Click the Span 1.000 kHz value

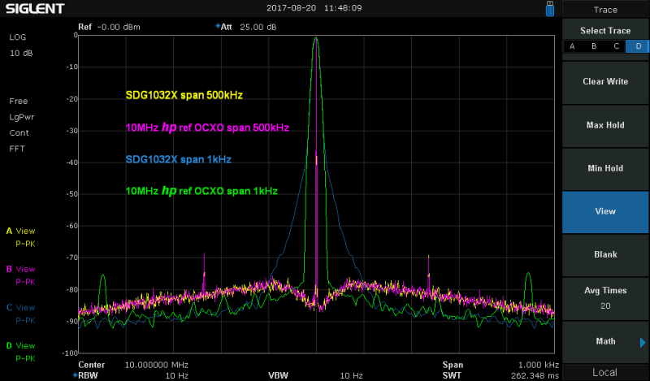point(539,366)
